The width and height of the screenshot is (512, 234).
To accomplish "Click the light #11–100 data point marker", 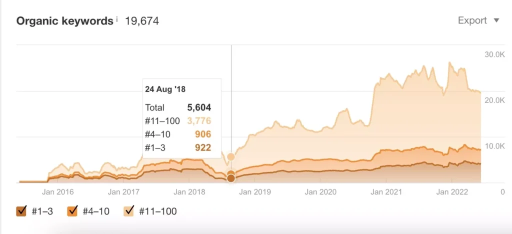I will coord(230,157).
